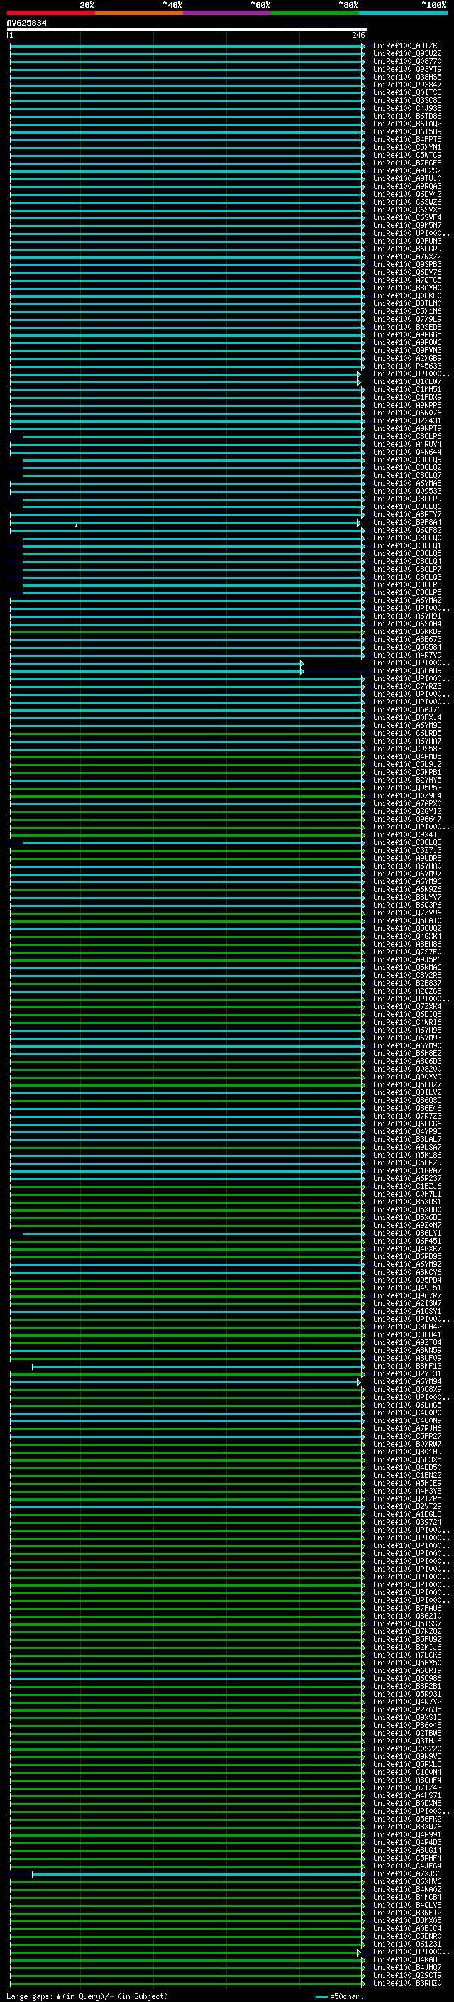
Task: Open the UniRef100_A8IZK3 hit entry
Action: click(x=406, y=46)
